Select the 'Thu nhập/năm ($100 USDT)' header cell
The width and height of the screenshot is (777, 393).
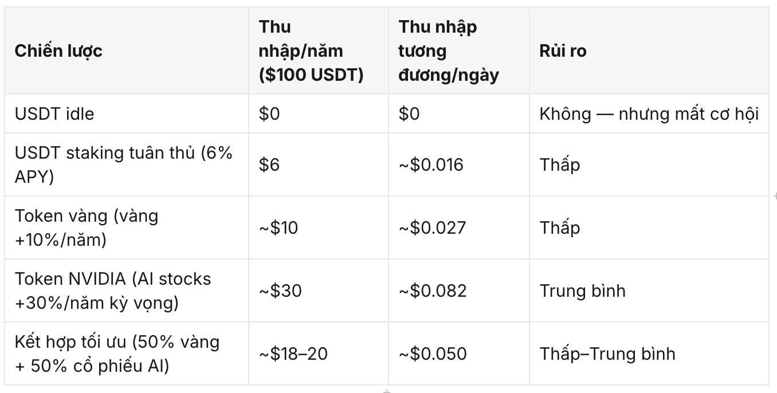click(319, 51)
